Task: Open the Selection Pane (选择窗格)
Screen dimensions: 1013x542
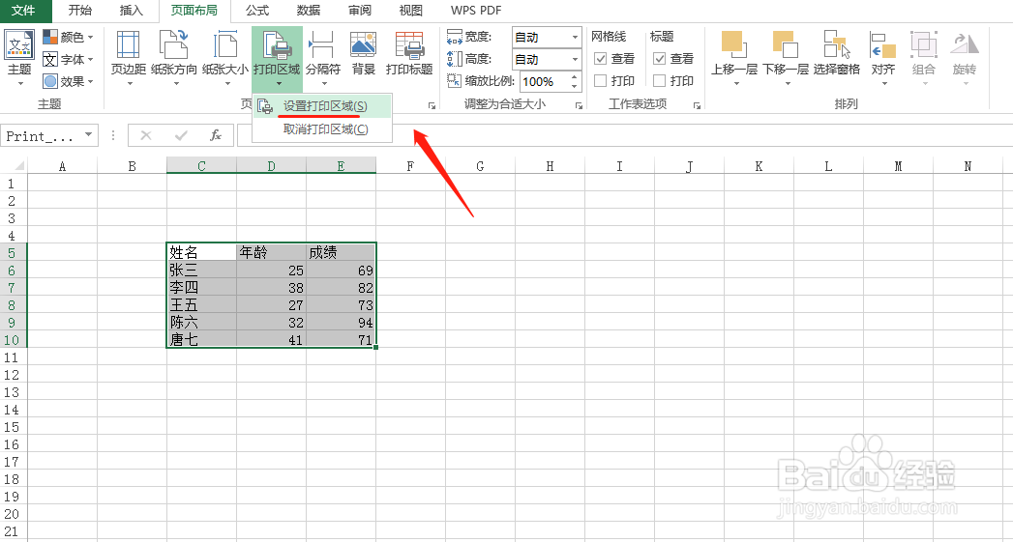Action: click(x=837, y=53)
